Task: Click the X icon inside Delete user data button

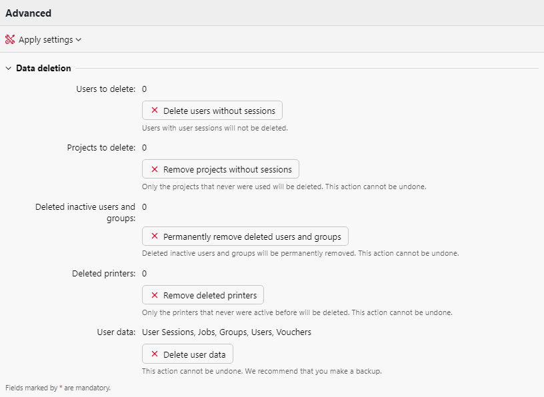Action: pyautogui.click(x=154, y=354)
